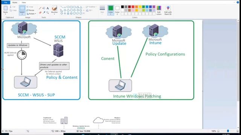The height and width of the screenshot is (135, 241).
Task: Click the rectangular Select tool icon
Action: (22, 8)
